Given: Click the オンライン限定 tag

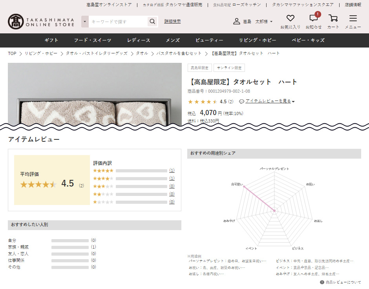Looking at the screenshot, I should click(229, 68).
